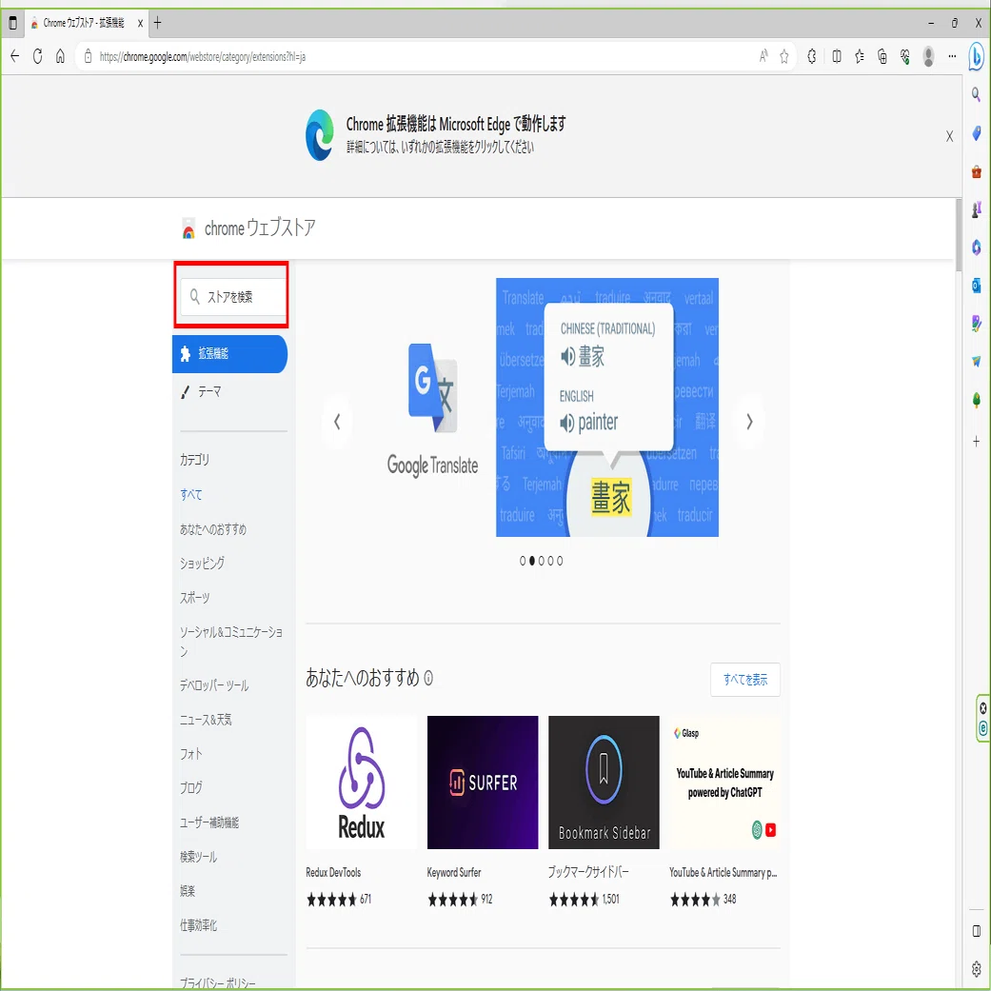Select the ソーシャル&コミュニケーション category

230,641
